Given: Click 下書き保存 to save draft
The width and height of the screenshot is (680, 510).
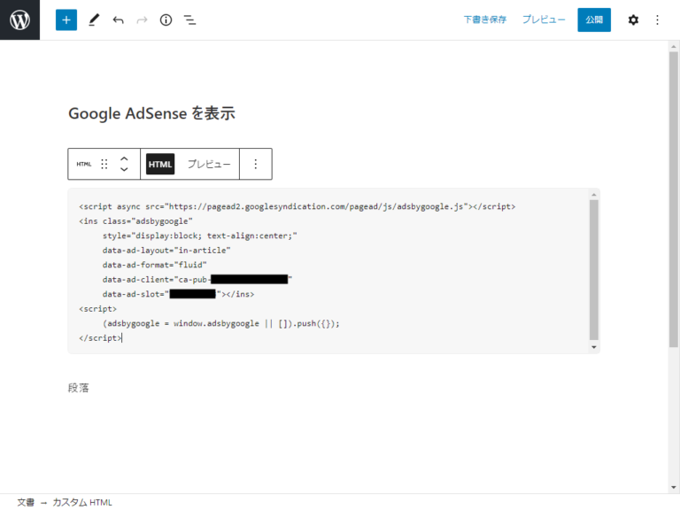Looking at the screenshot, I should coord(484,19).
